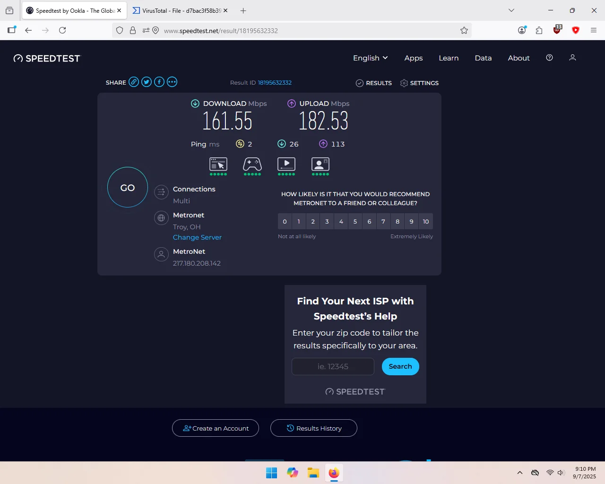
Task: Click Create an Account button
Action: pos(216,428)
